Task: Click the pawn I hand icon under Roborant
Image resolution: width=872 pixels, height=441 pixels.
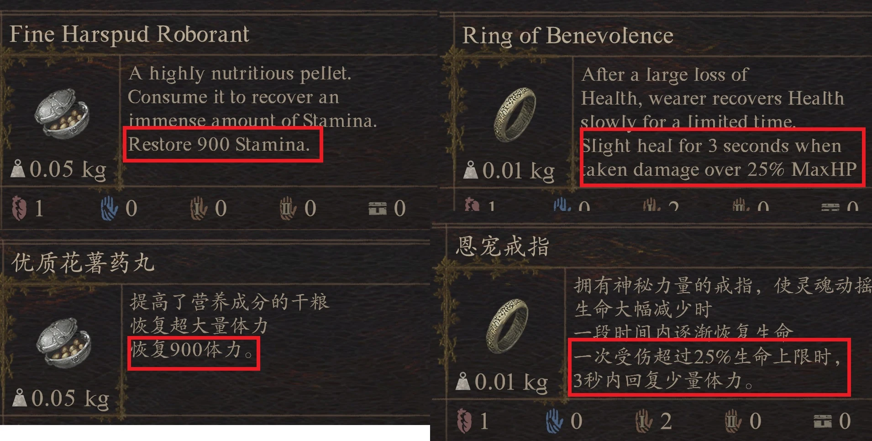Action: [199, 208]
